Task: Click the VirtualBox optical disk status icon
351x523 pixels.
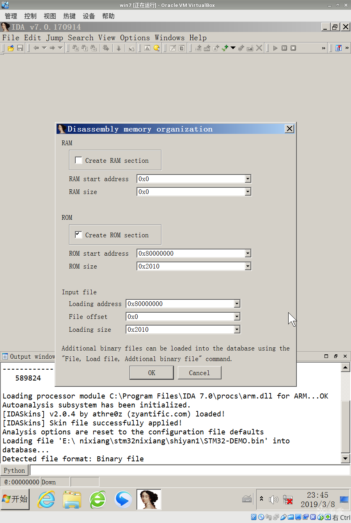Action: (x=261, y=517)
